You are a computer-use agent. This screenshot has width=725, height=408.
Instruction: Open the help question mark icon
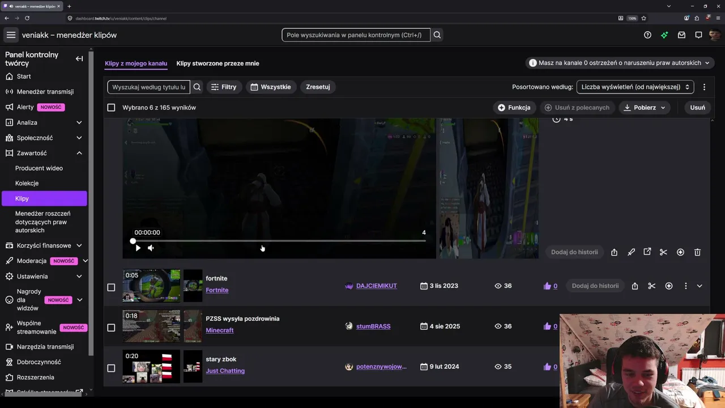point(647,35)
